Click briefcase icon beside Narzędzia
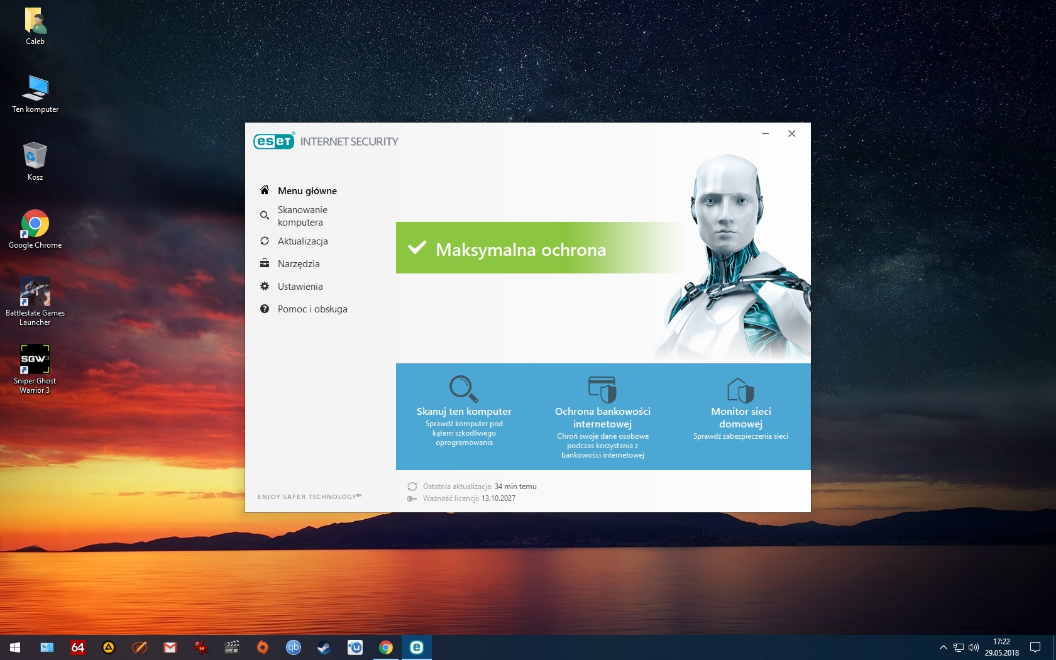The image size is (1056, 660). click(x=265, y=263)
